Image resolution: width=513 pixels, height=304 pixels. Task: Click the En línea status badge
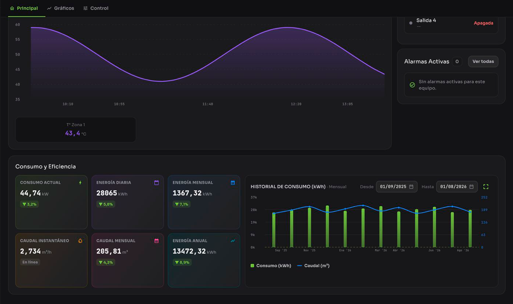click(30, 262)
